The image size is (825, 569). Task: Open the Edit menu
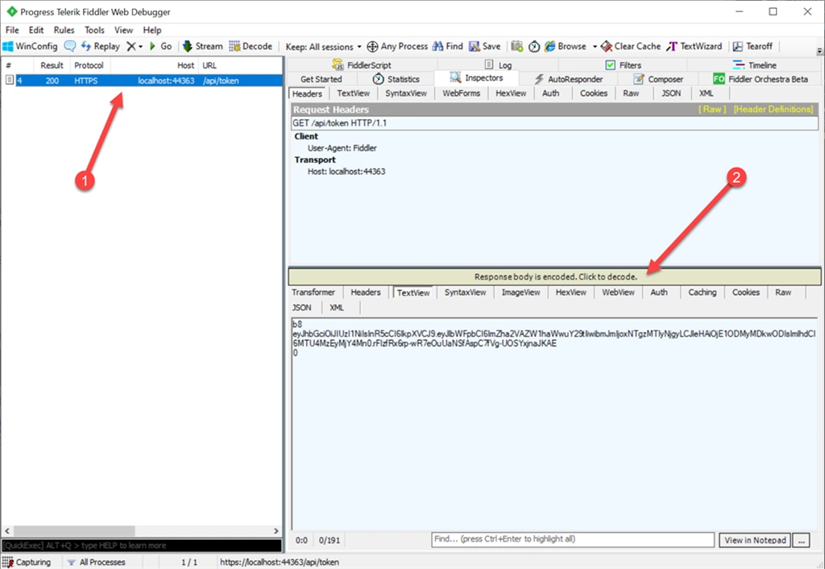(x=35, y=30)
